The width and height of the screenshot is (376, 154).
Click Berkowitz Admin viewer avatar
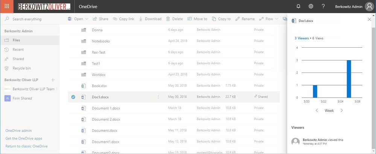(x=295, y=142)
